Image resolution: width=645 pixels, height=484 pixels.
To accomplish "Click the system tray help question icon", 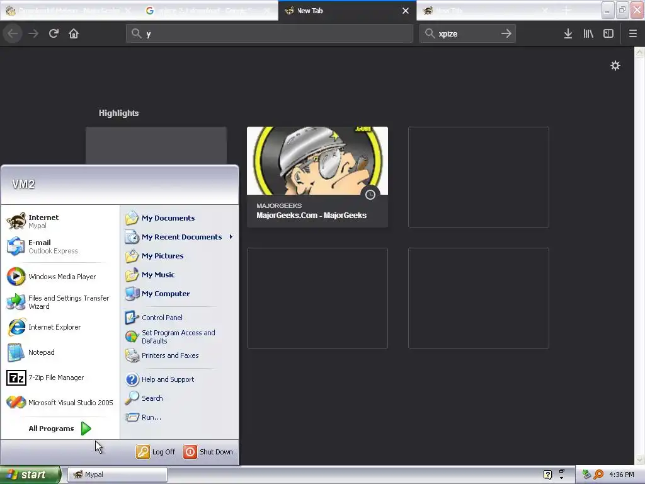I will point(547,475).
